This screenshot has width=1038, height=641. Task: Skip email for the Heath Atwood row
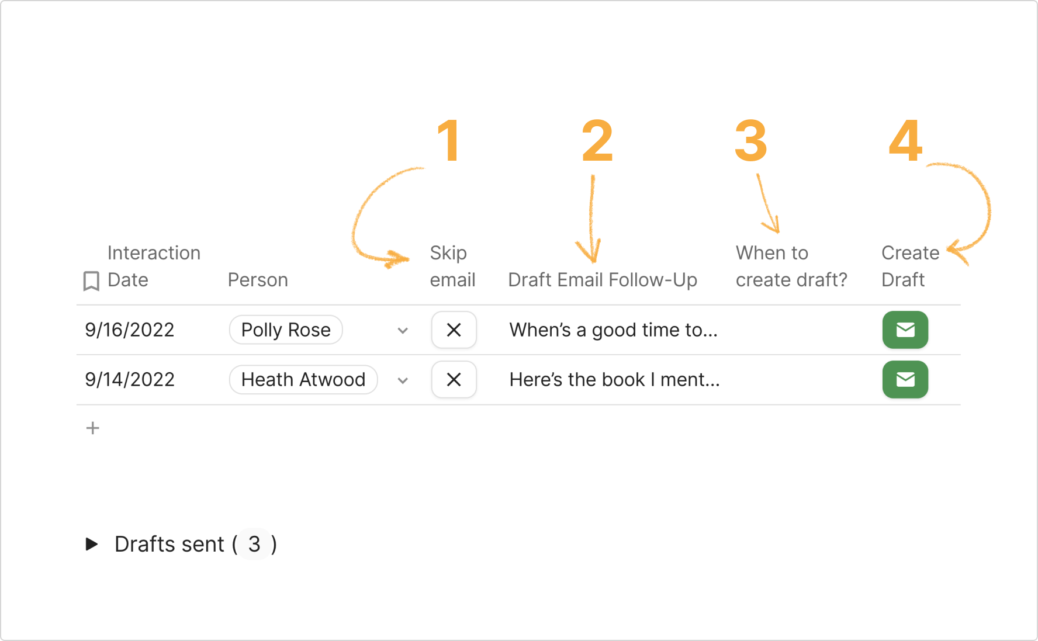(454, 380)
